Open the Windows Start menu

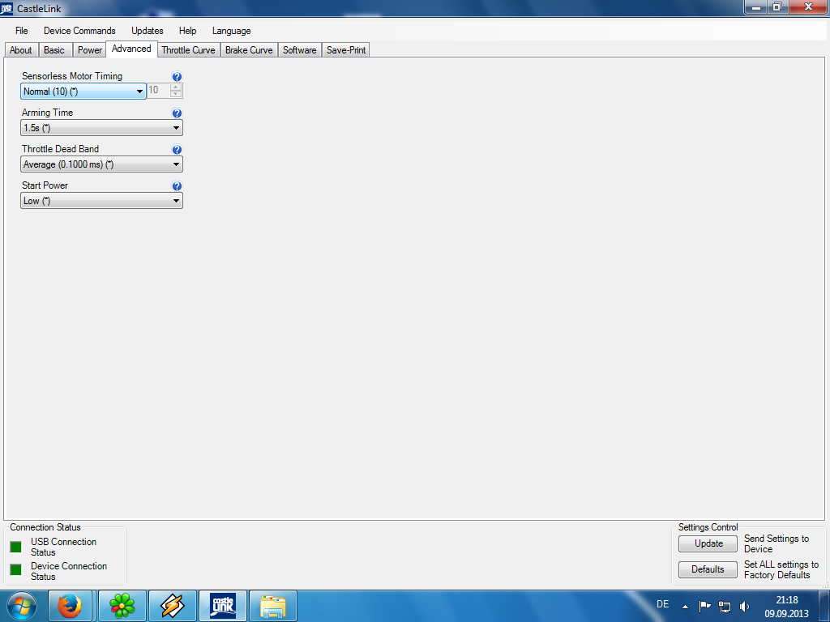(22, 606)
